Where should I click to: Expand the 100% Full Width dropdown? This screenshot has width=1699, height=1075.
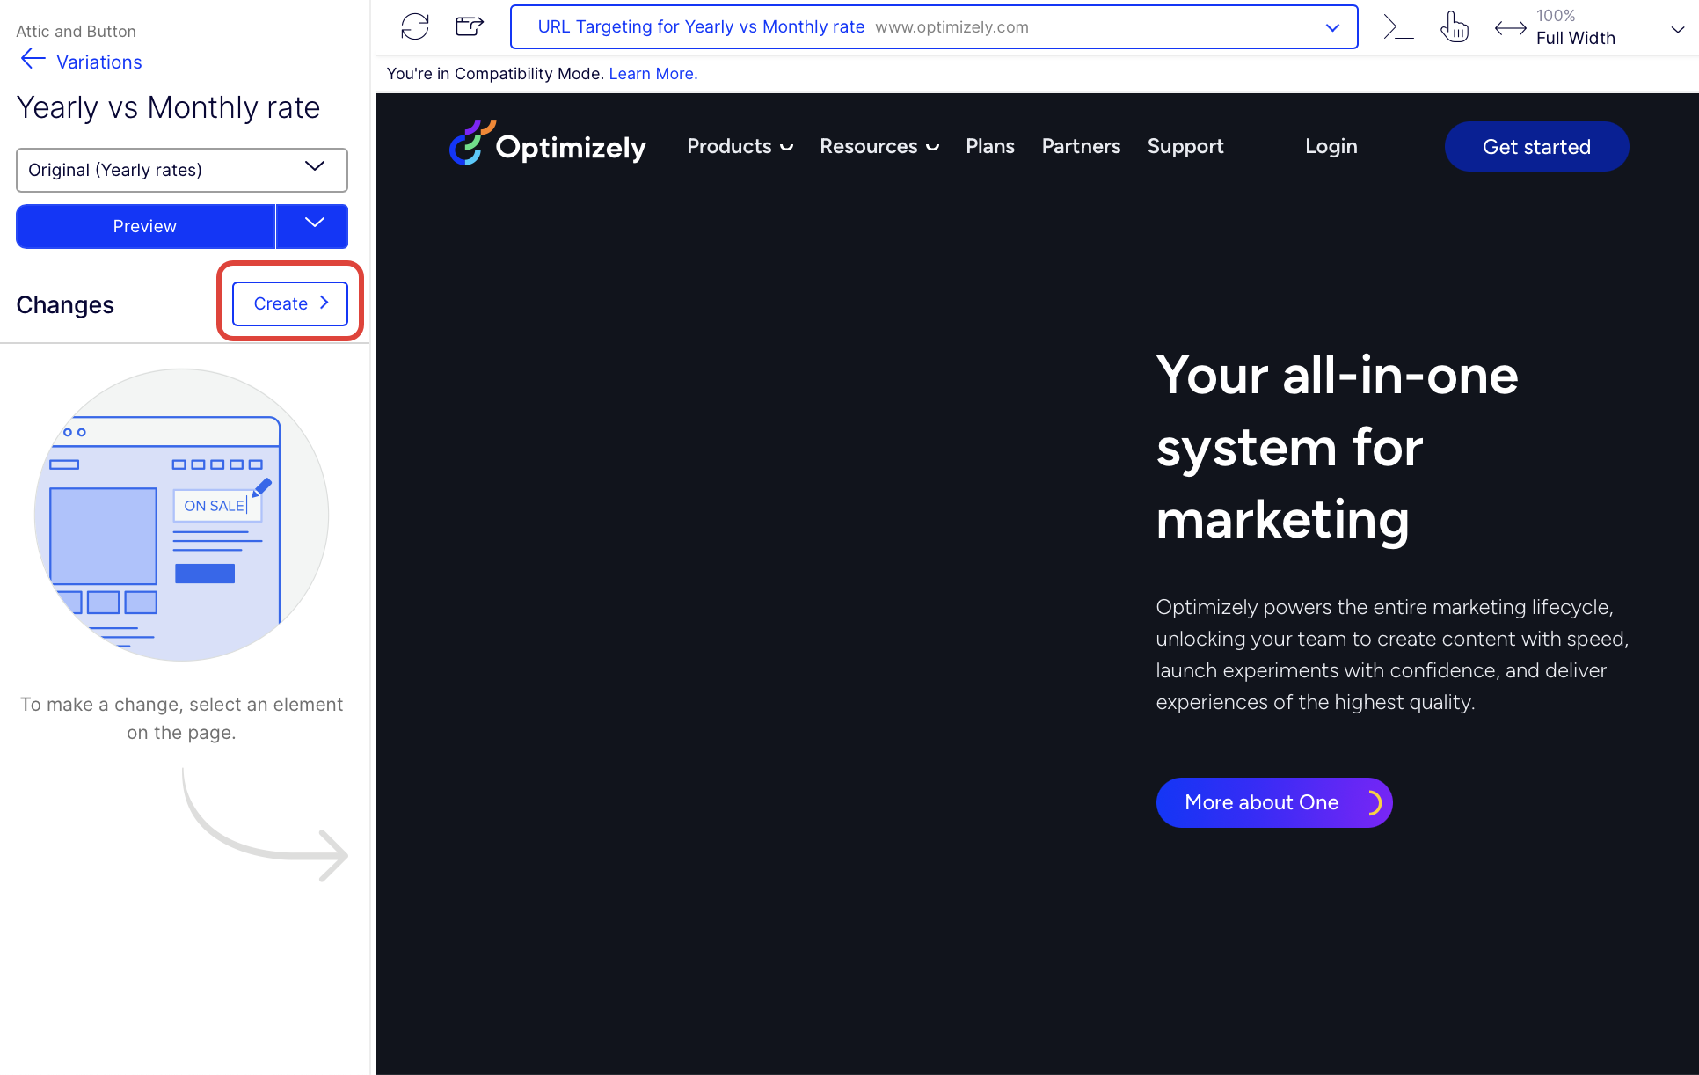[x=1676, y=29]
